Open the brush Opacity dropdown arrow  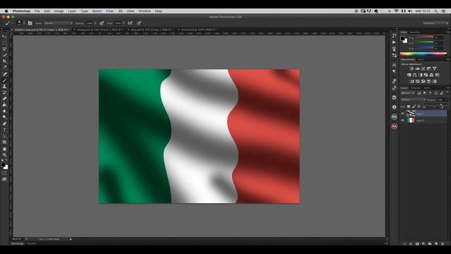(95, 23)
